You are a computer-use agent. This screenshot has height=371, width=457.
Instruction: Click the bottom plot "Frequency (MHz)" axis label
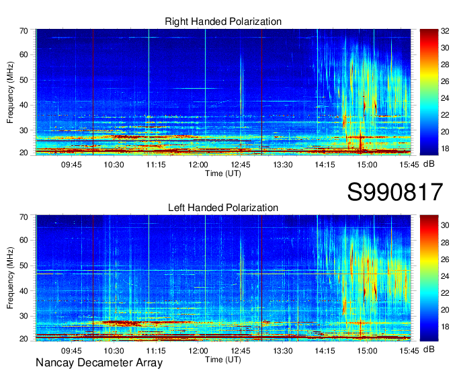(x=10, y=278)
